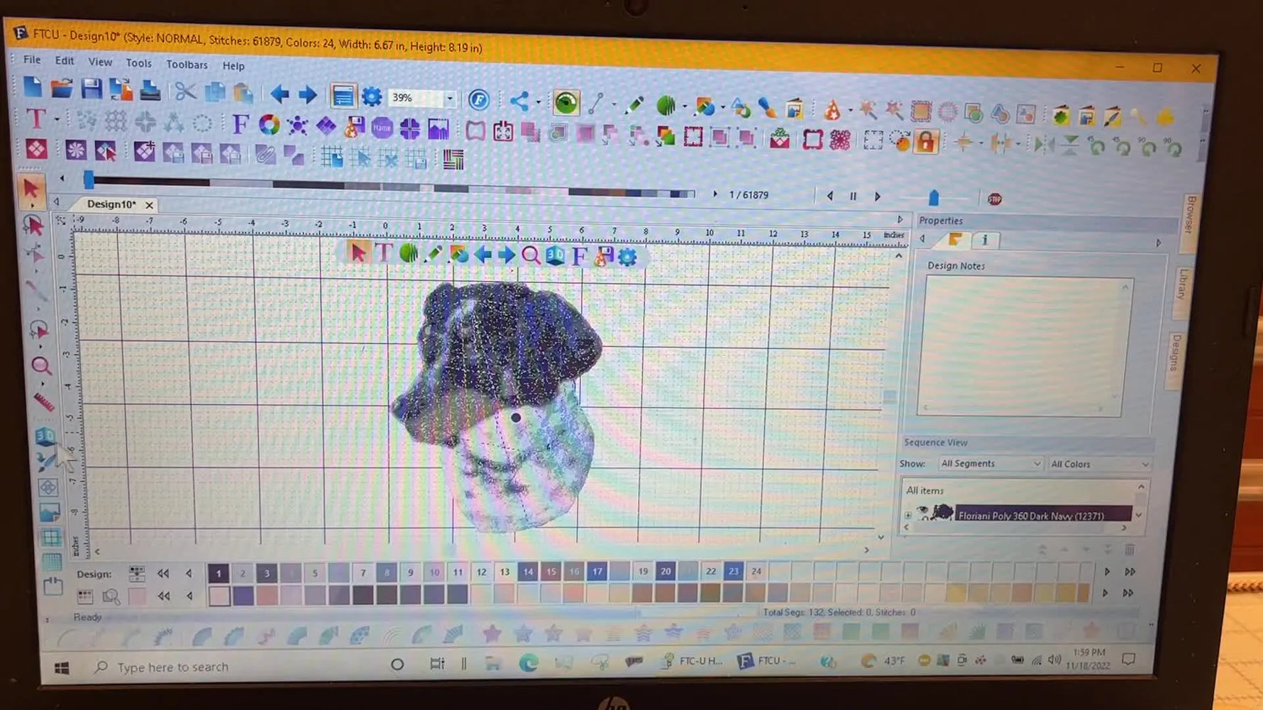Open the View menu
Image resolution: width=1263 pixels, height=710 pixels.
click(100, 62)
